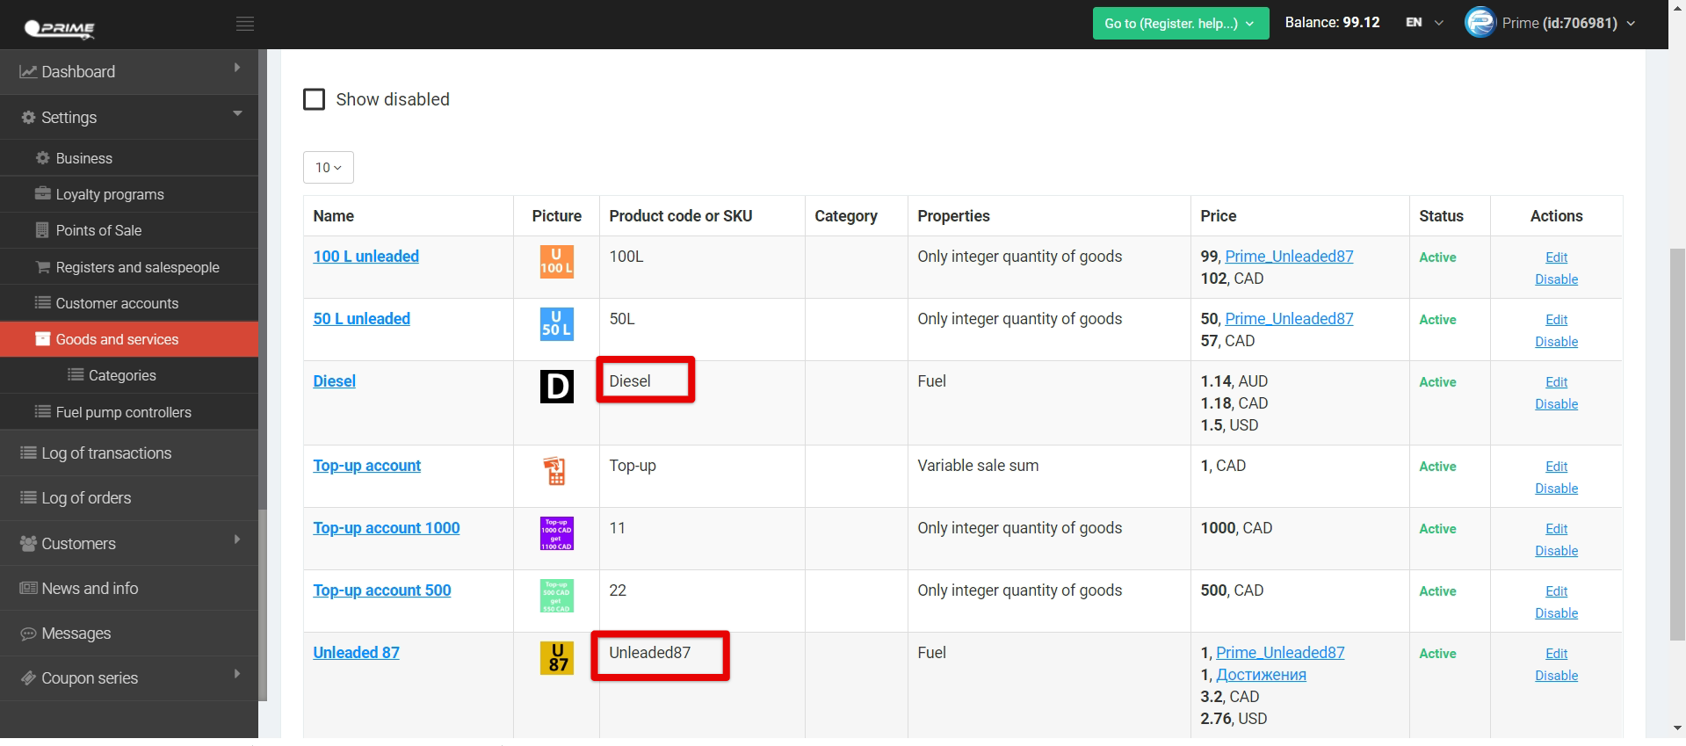Image resolution: width=1686 pixels, height=746 pixels.
Task: Click the Diesel product picture icon
Action: coord(556,387)
